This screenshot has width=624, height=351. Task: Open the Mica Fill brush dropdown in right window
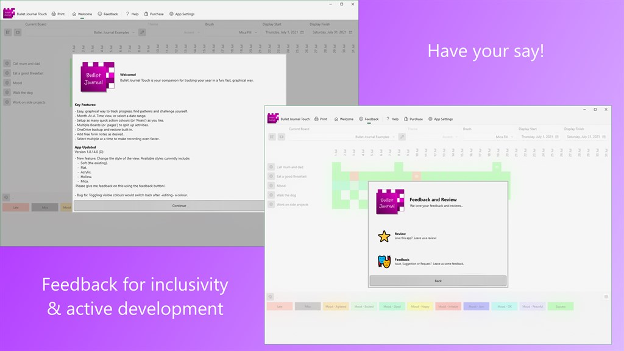click(489, 137)
